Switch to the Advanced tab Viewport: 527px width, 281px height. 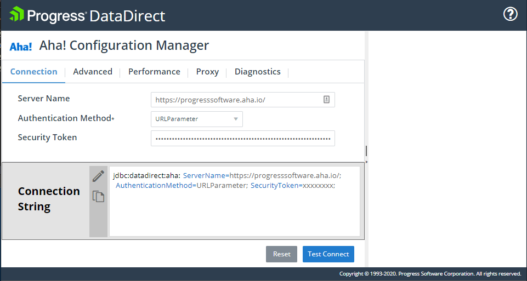coord(93,72)
